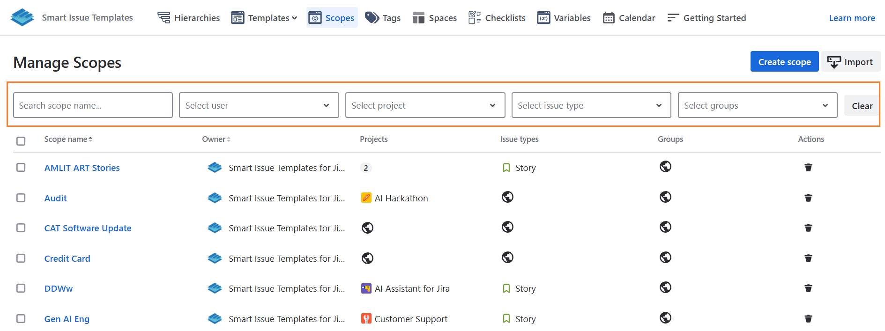Viewport: 885px width, 331px height.
Task: Focus the Search scope name field
Action: (x=93, y=105)
